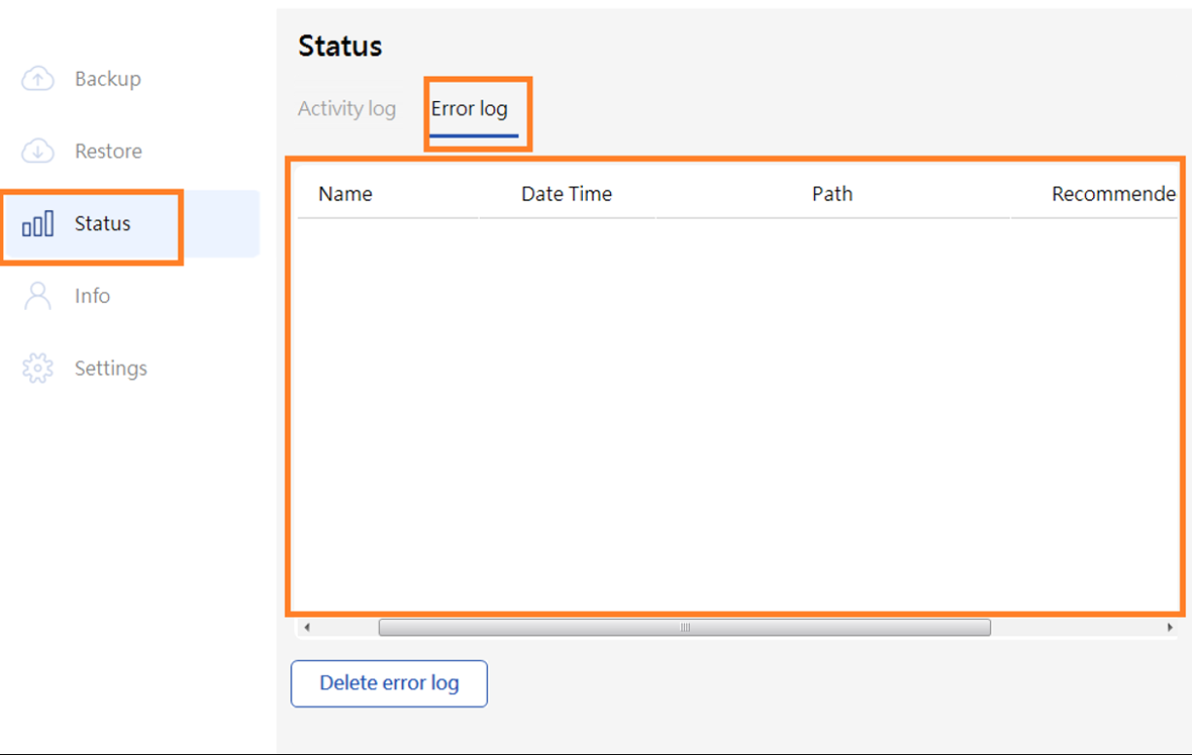
Task: Click the Delete error log button
Action: pyautogui.click(x=389, y=683)
